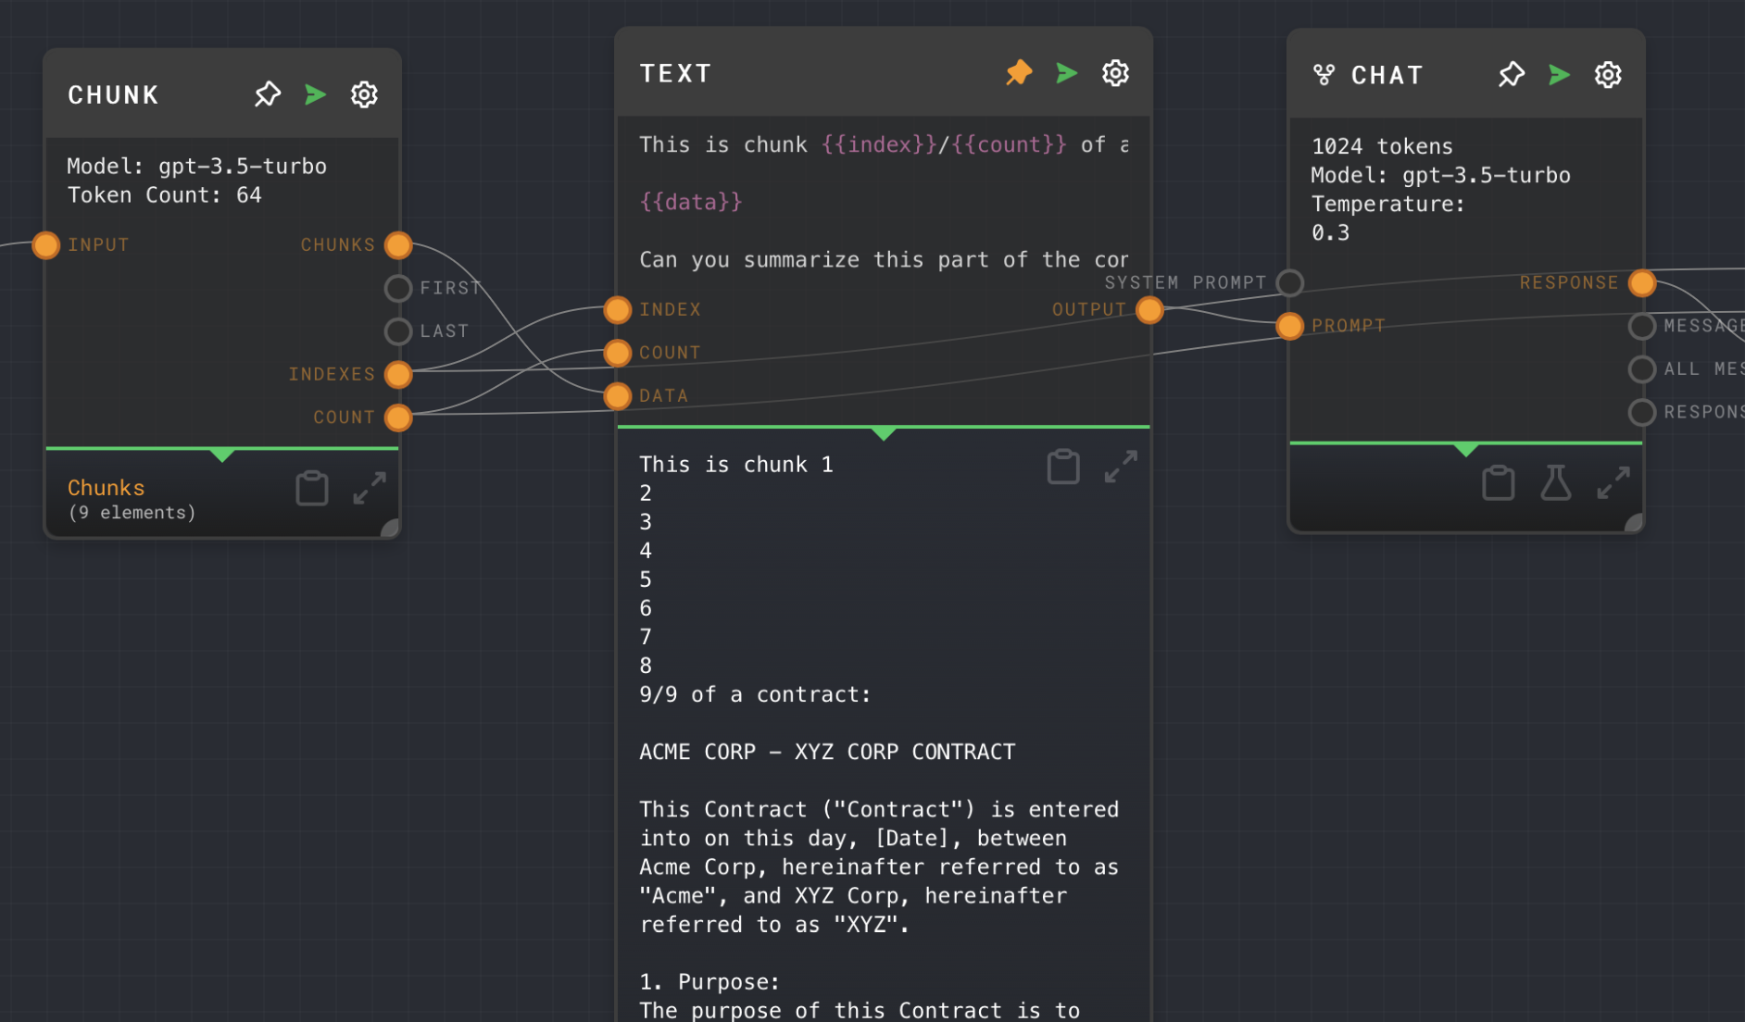
Task: Click the Chunk node LAST output port
Action: coord(398,331)
